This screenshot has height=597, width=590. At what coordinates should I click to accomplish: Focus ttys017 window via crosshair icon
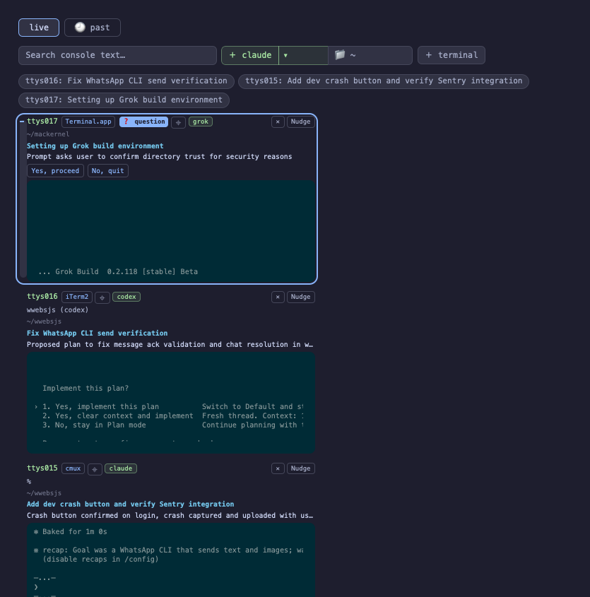(178, 122)
